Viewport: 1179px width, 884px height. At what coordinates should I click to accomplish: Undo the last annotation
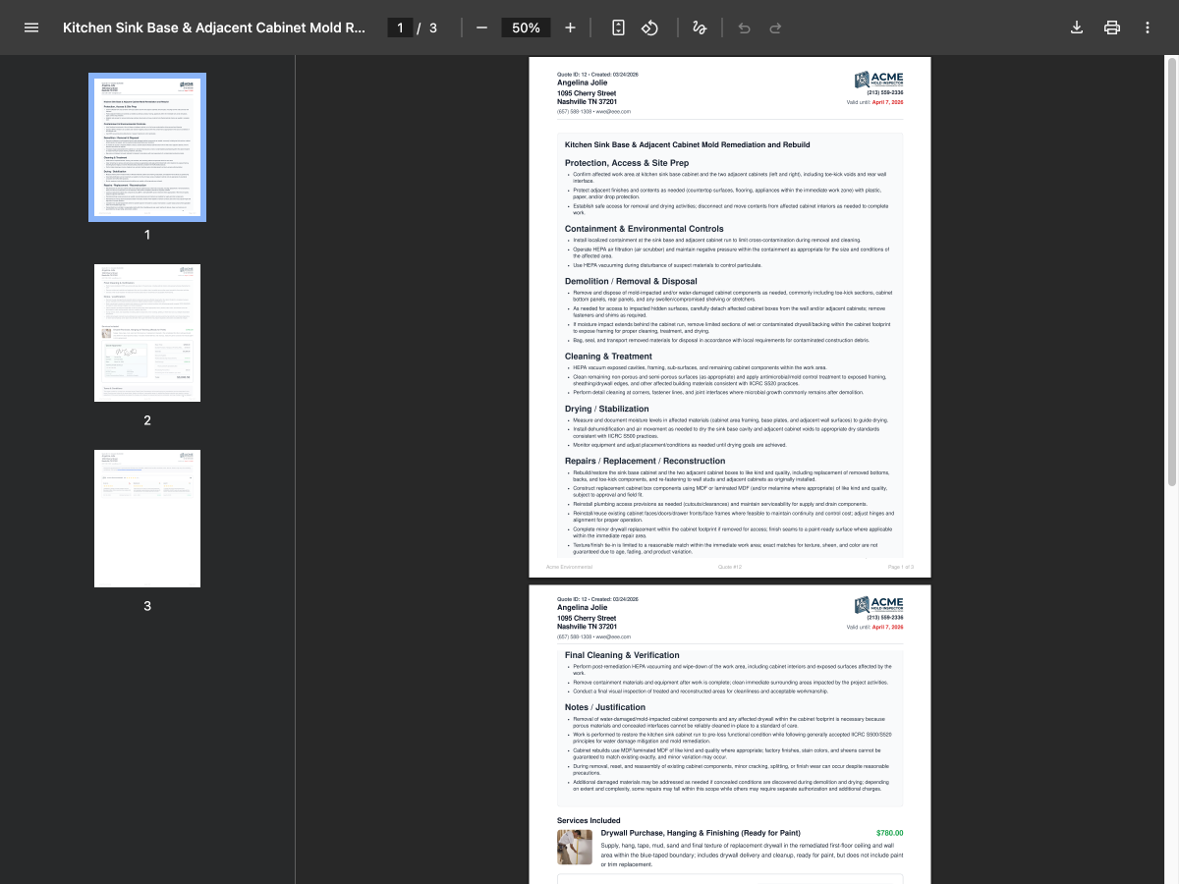tap(744, 28)
